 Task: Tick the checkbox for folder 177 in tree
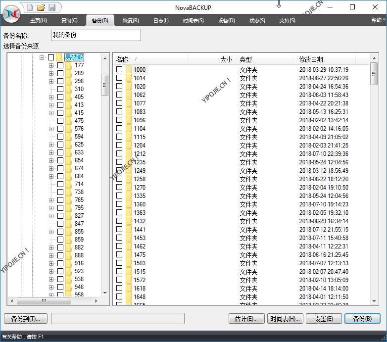tap(60, 65)
